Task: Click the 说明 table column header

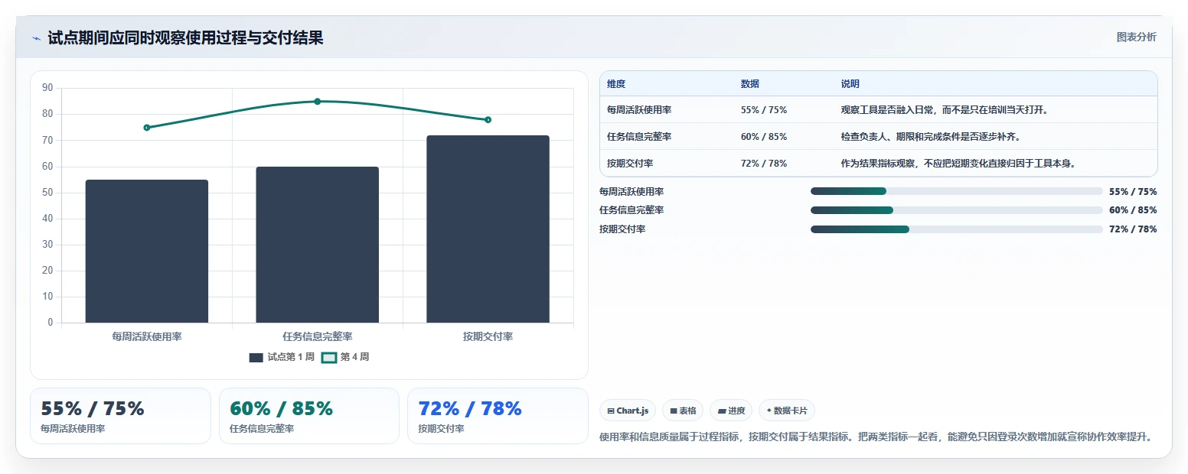Action: pyautogui.click(x=850, y=84)
